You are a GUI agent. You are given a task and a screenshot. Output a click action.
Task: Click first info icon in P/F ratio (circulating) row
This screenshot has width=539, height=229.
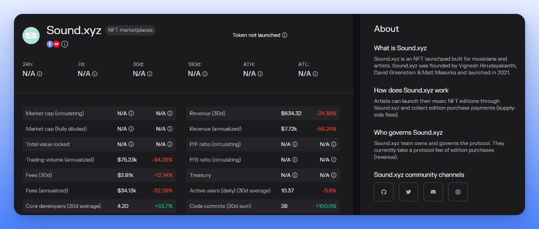point(295,145)
